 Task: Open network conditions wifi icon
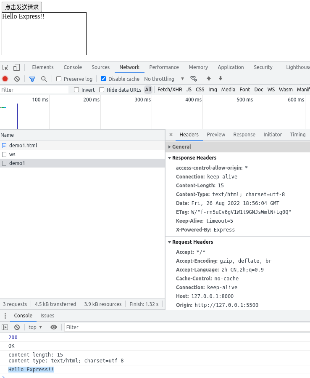pos(193,79)
